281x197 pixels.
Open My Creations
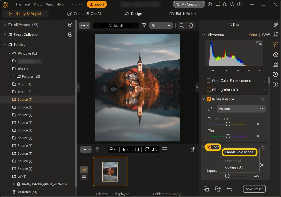coord(189,4)
